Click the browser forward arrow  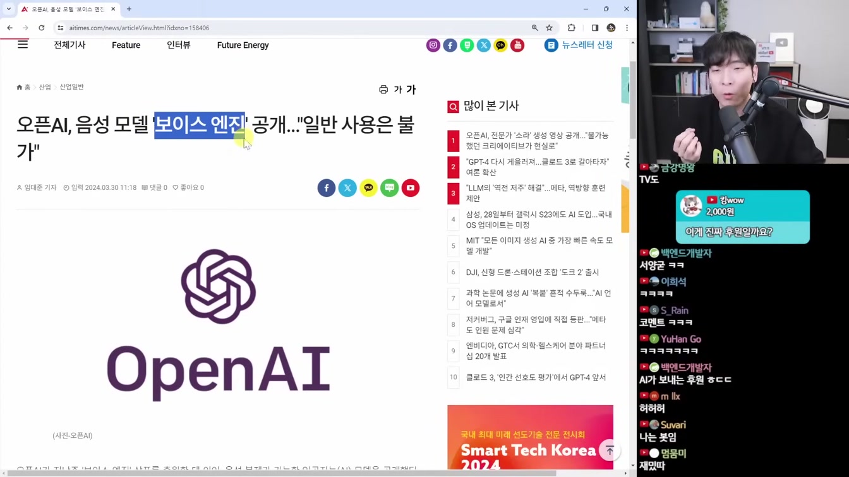pyautogui.click(x=25, y=28)
